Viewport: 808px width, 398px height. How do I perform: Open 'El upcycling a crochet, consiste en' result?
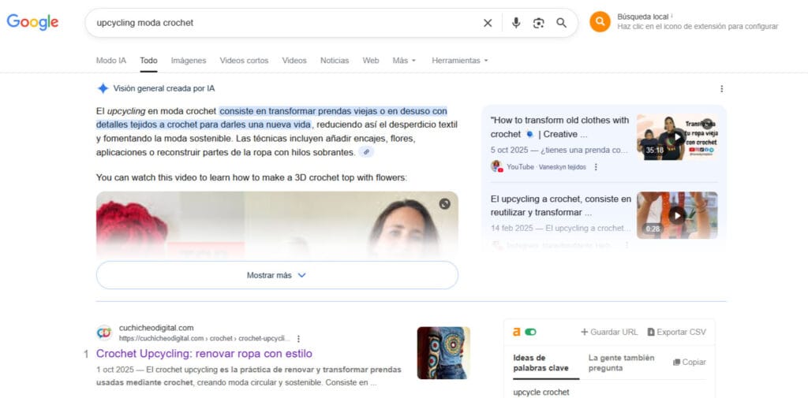(561, 206)
